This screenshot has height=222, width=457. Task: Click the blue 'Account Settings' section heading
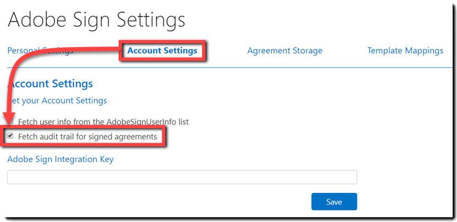(53, 84)
